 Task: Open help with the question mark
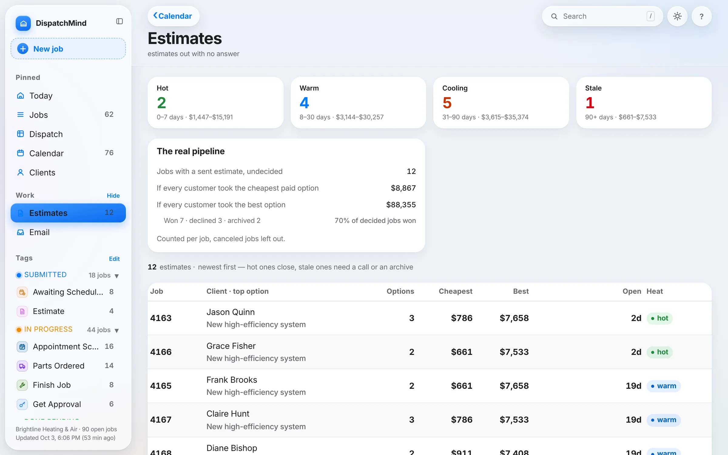pyautogui.click(x=701, y=16)
